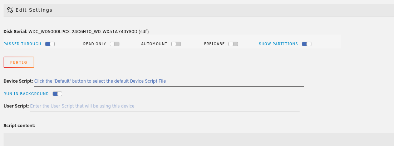Focus the User Script input field
This screenshot has width=394, height=146.
click(x=164, y=106)
